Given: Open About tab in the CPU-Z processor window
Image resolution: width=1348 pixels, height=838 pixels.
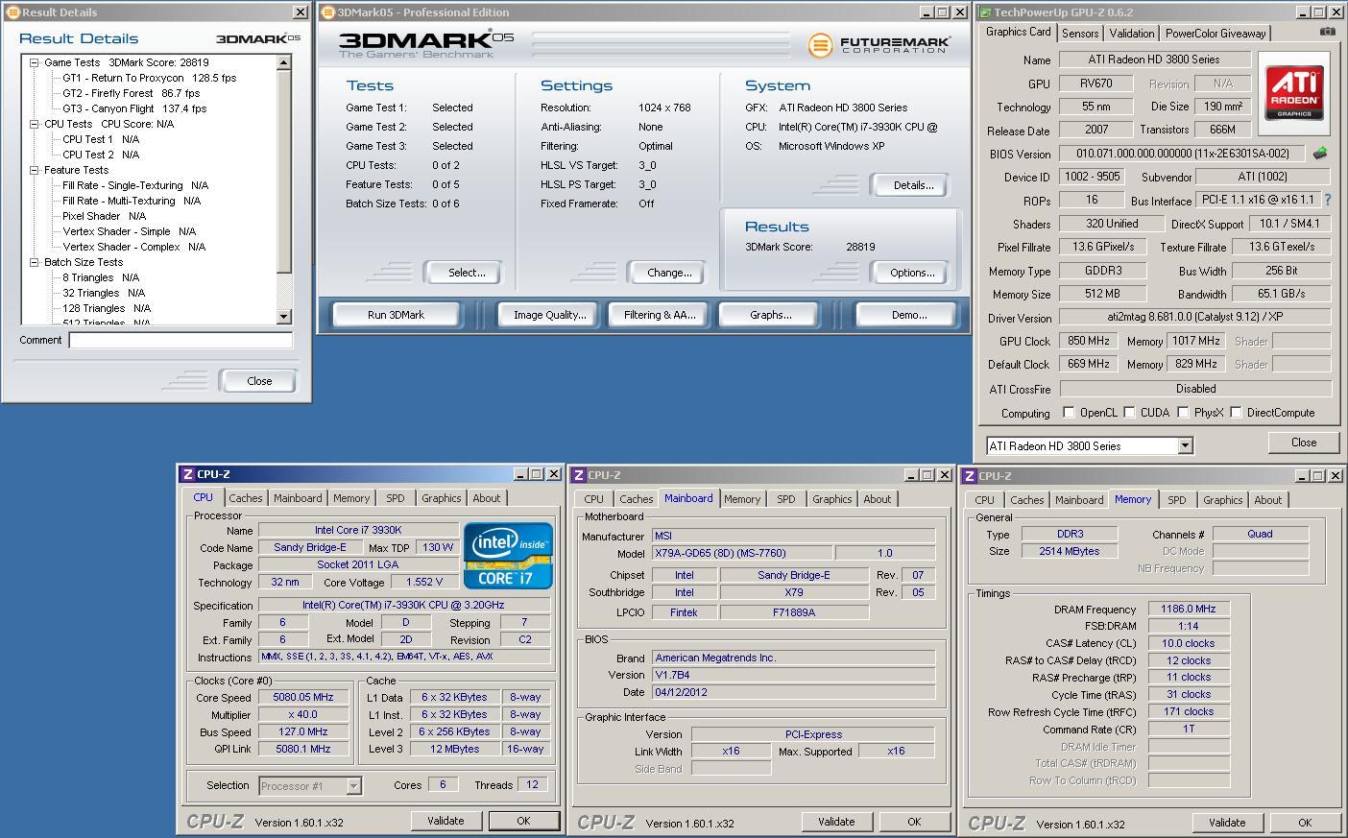Looking at the screenshot, I should coord(486,498).
